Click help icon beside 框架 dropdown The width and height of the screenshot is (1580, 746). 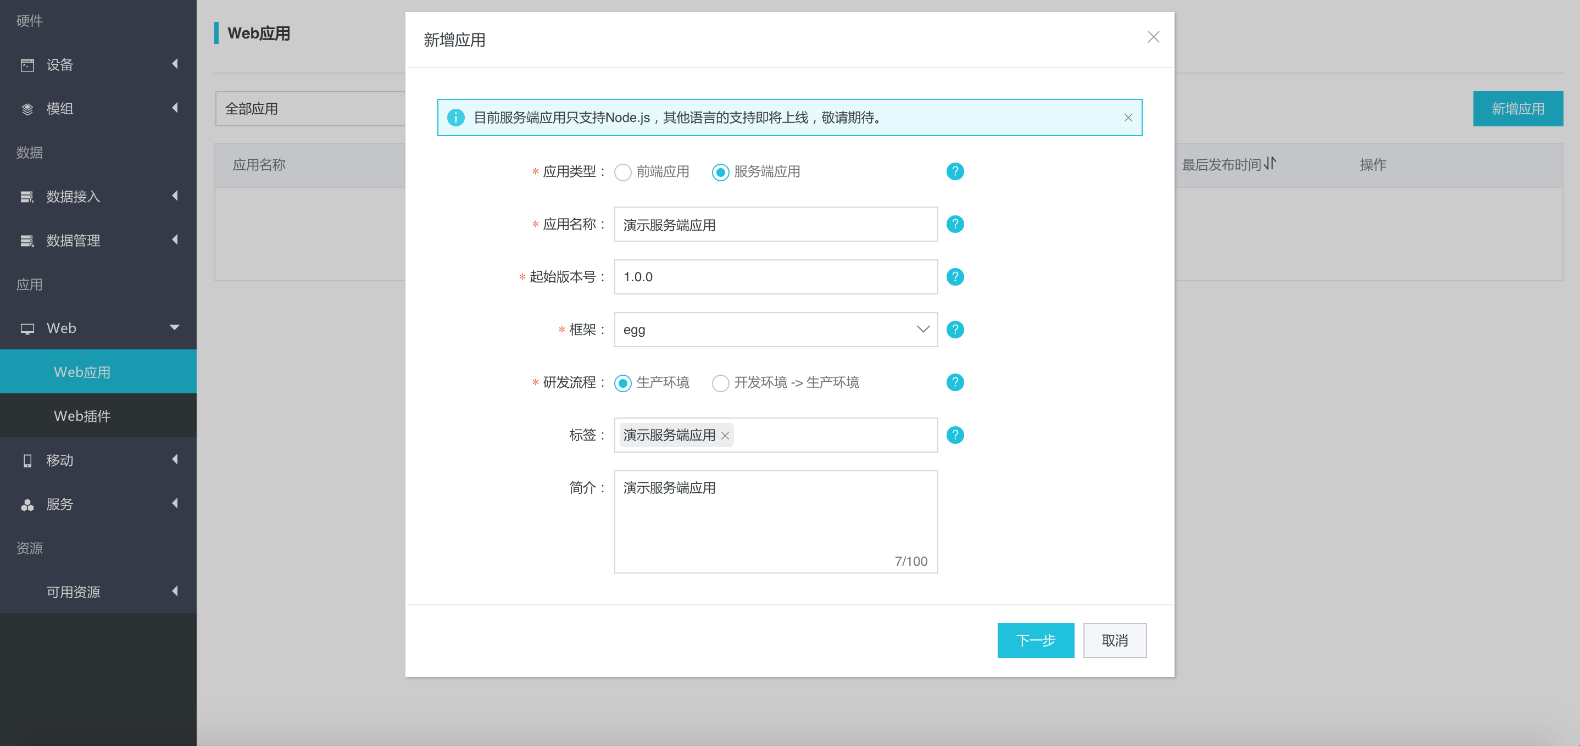coord(954,330)
